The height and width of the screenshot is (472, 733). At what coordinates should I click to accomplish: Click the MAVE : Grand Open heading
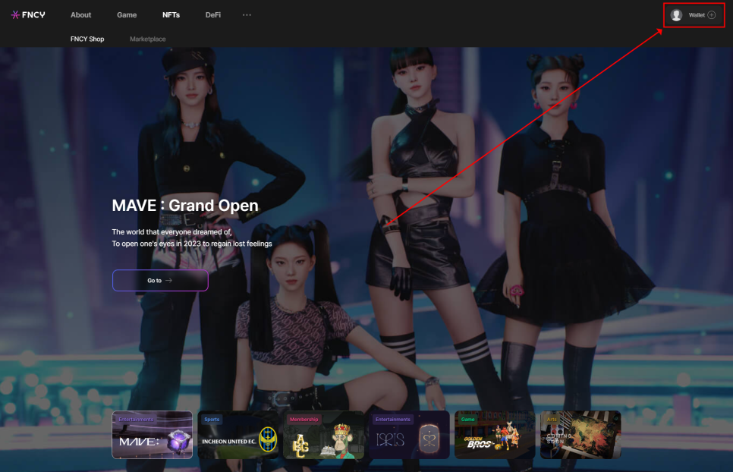(185, 205)
